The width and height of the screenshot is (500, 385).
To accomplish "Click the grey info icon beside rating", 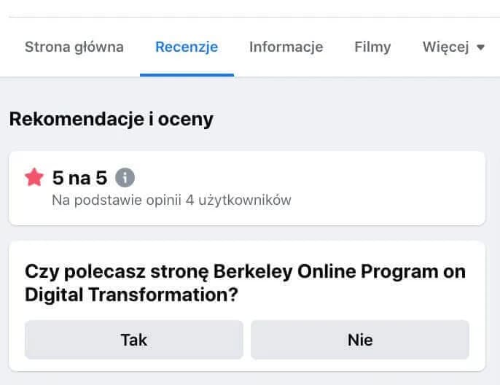I will [x=125, y=177].
